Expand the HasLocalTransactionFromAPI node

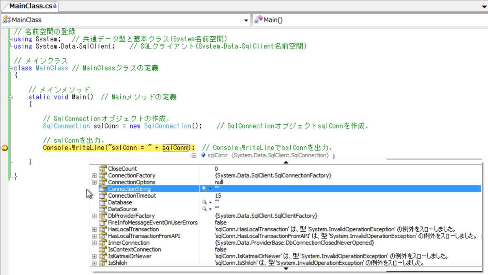(94, 236)
